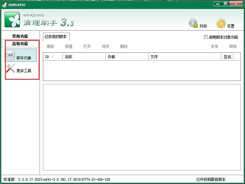Click the 标准版 version string in status bar
The width and height of the screenshot is (245, 184).
pyautogui.click(x=57, y=180)
